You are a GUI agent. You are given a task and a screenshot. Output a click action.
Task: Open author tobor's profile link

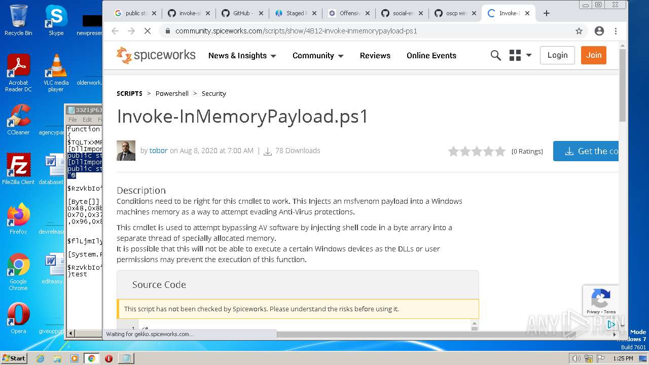click(x=158, y=151)
